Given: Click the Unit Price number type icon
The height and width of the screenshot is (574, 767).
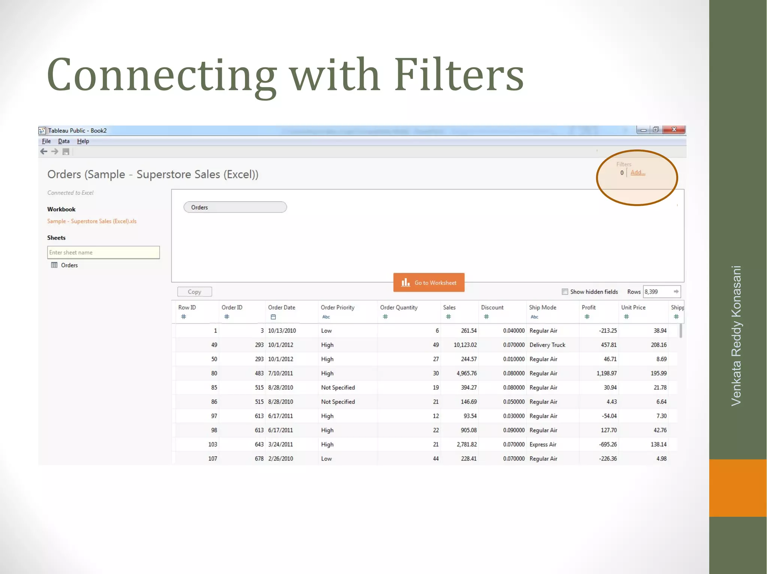Looking at the screenshot, I should [x=627, y=317].
